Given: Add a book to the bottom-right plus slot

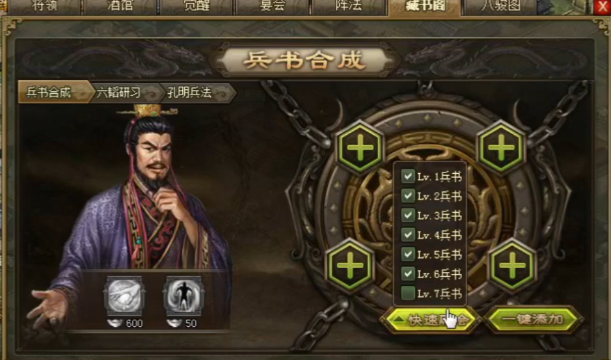Looking at the screenshot, I should tap(512, 265).
